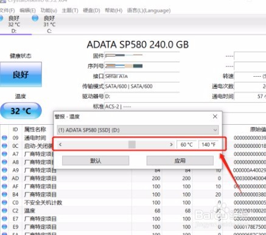Click the temperature alarm slider thumb
Image resolution: width=266 pixels, height=235 pixels.
[132, 144]
